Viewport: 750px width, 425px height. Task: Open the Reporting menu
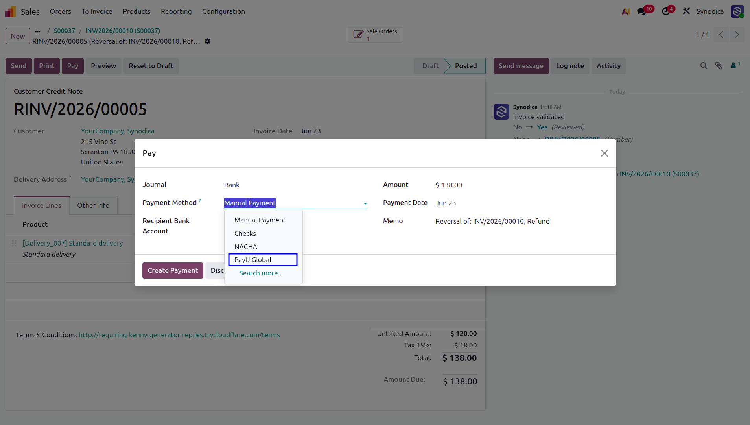click(176, 11)
